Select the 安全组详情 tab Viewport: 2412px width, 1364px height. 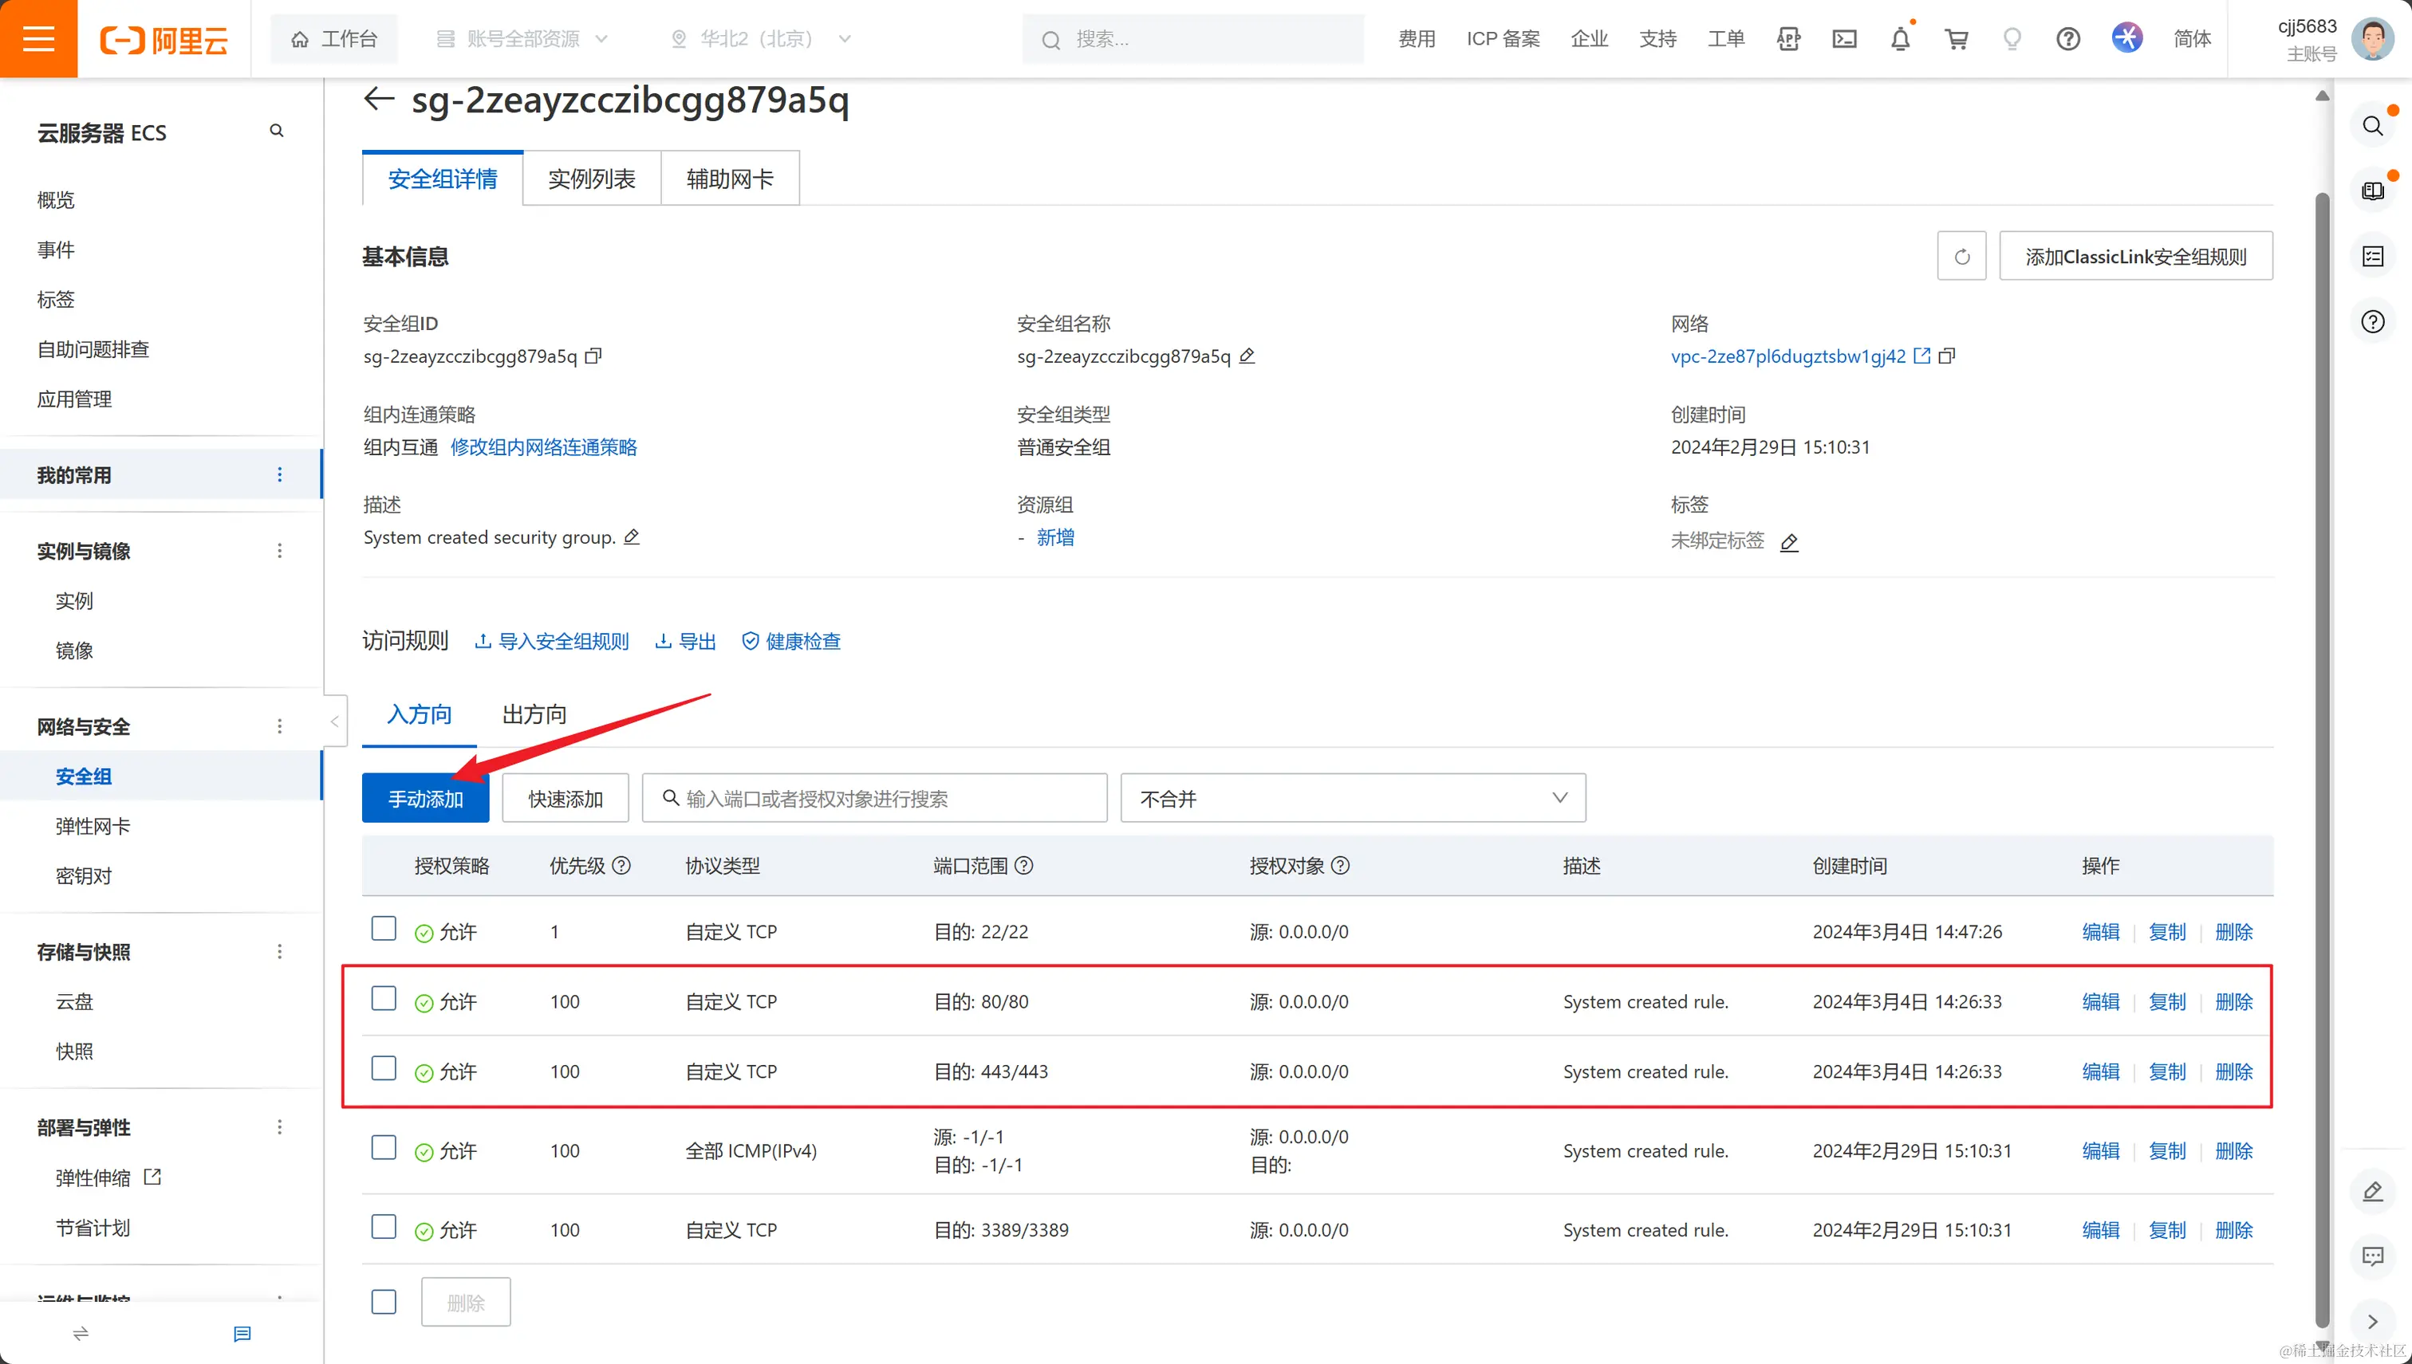443,178
